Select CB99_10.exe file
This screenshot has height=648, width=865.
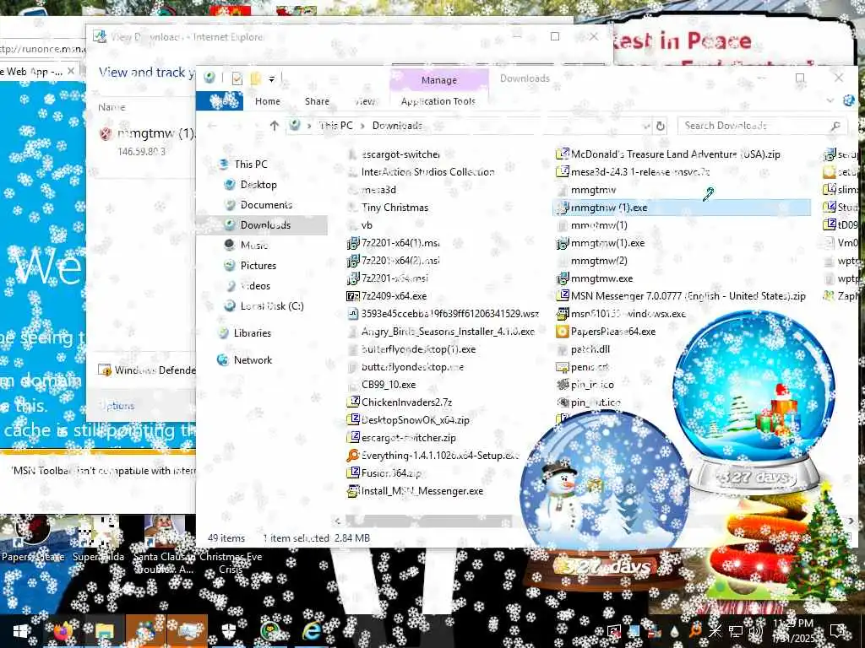pos(389,385)
